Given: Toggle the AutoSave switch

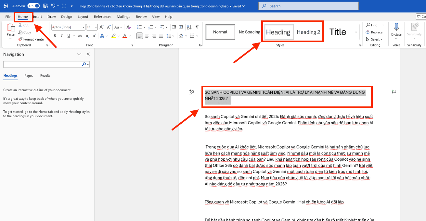Looking at the screenshot, I should tap(33, 6).
